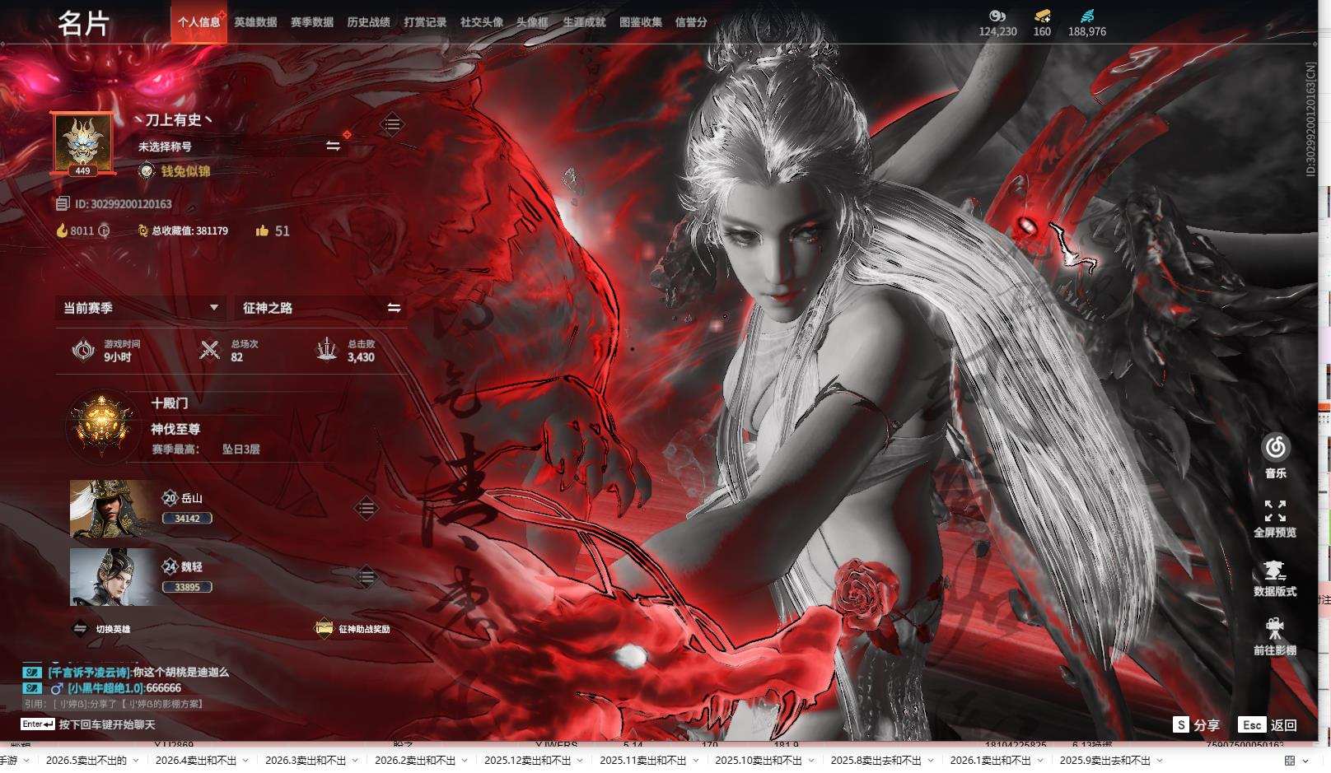Open the info icon next to 8011
The width and height of the screenshot is (1331, 773).
pyautogui.click(x=104, y=231)
